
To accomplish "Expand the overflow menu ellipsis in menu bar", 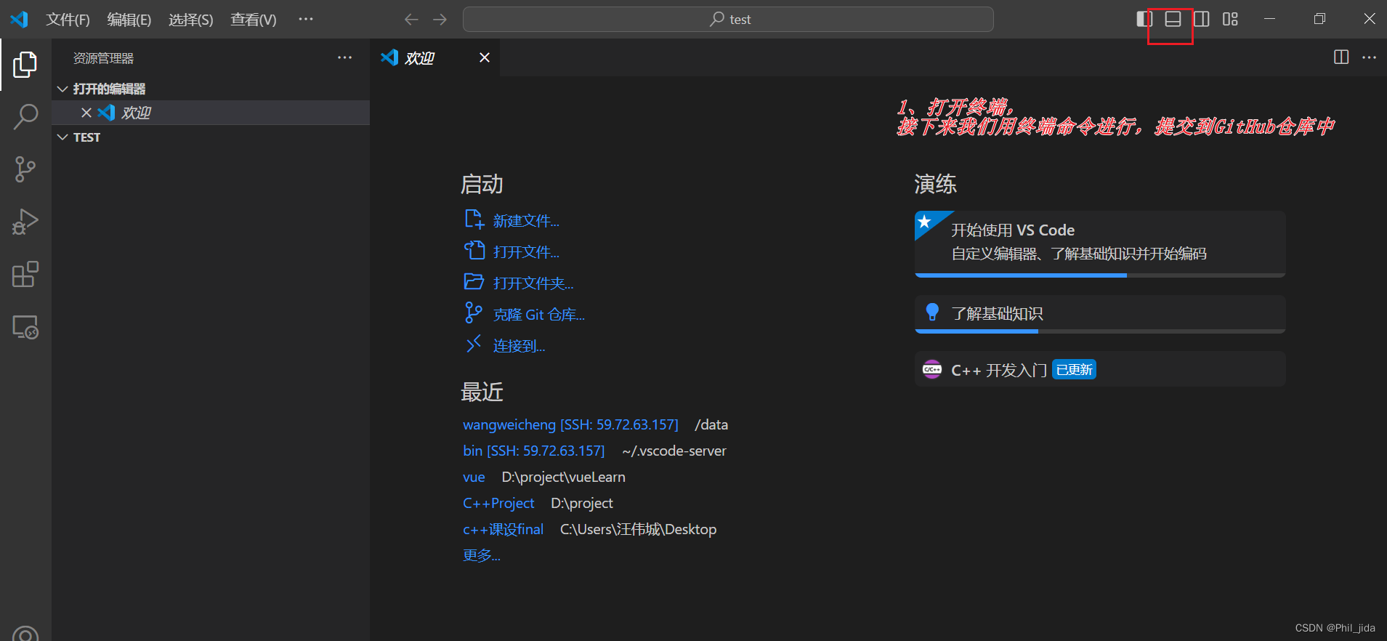I will tap(306, 19).
